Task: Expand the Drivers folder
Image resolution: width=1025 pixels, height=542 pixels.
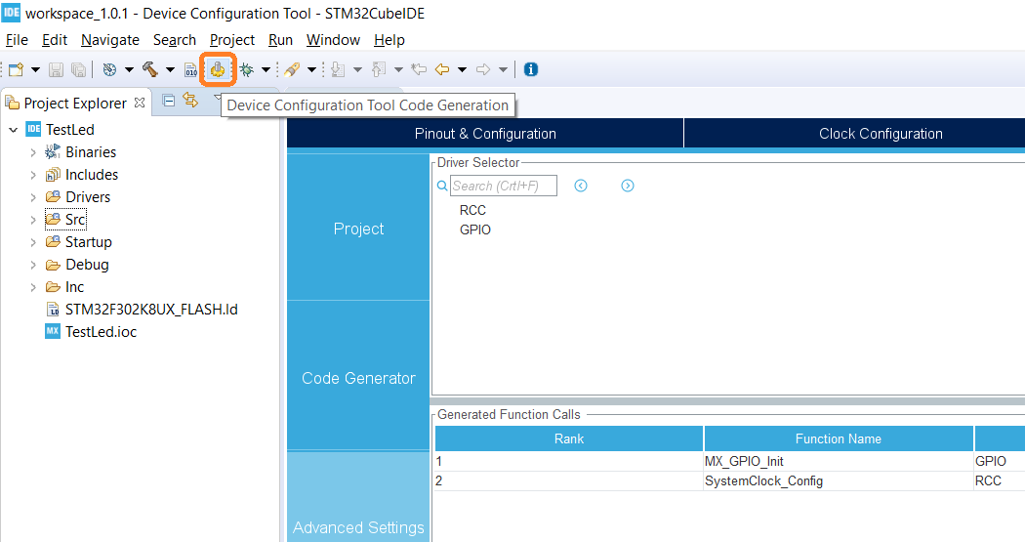Action: [x=32, y=197]
